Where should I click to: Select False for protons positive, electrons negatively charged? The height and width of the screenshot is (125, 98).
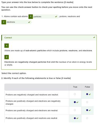pos(87,102)
